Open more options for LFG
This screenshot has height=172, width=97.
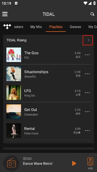click(x=87, y=92)
